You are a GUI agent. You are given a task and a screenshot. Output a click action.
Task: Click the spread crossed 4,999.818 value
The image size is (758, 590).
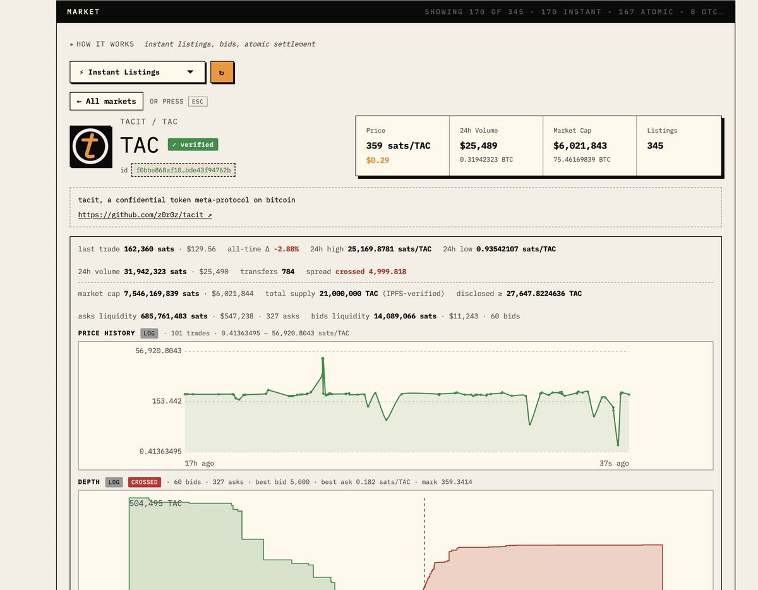pos(371,272)
